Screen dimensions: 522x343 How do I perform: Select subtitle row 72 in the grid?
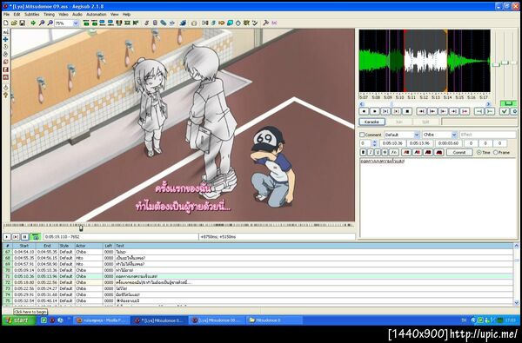[x=258, y=282]
